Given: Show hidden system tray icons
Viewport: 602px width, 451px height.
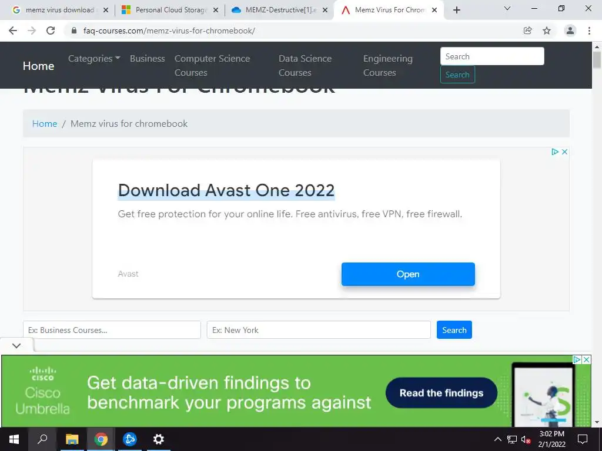Looking at the screenshot, I should (x=497, y=439).
